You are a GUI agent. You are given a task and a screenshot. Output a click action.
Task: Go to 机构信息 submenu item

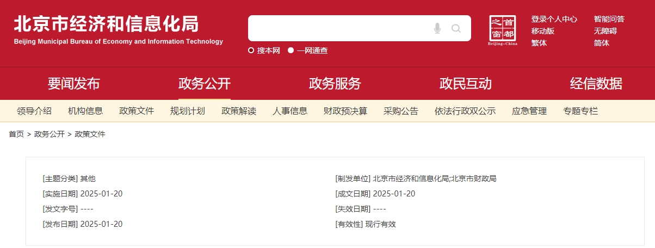tap(85, 111)
